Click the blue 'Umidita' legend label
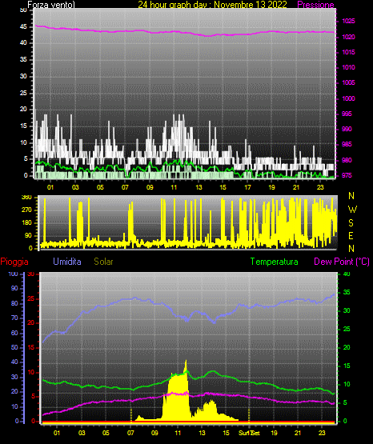Screen dimensions: 373x444 pos(67,262)
